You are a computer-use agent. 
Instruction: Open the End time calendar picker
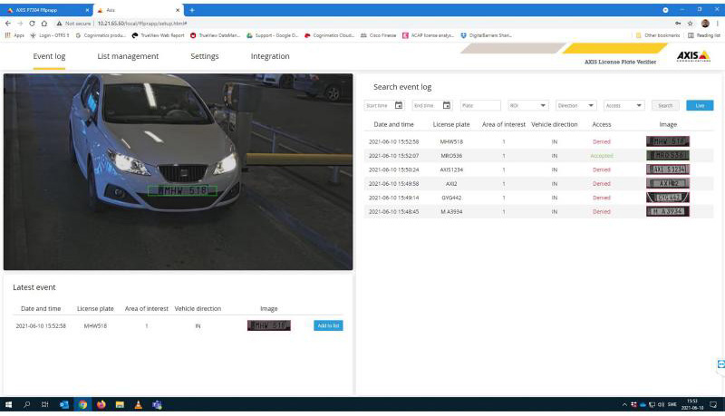446,105
